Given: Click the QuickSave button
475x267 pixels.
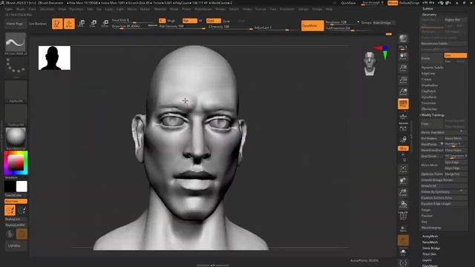Looking at the screenshot, I should [x=348, y=3].
